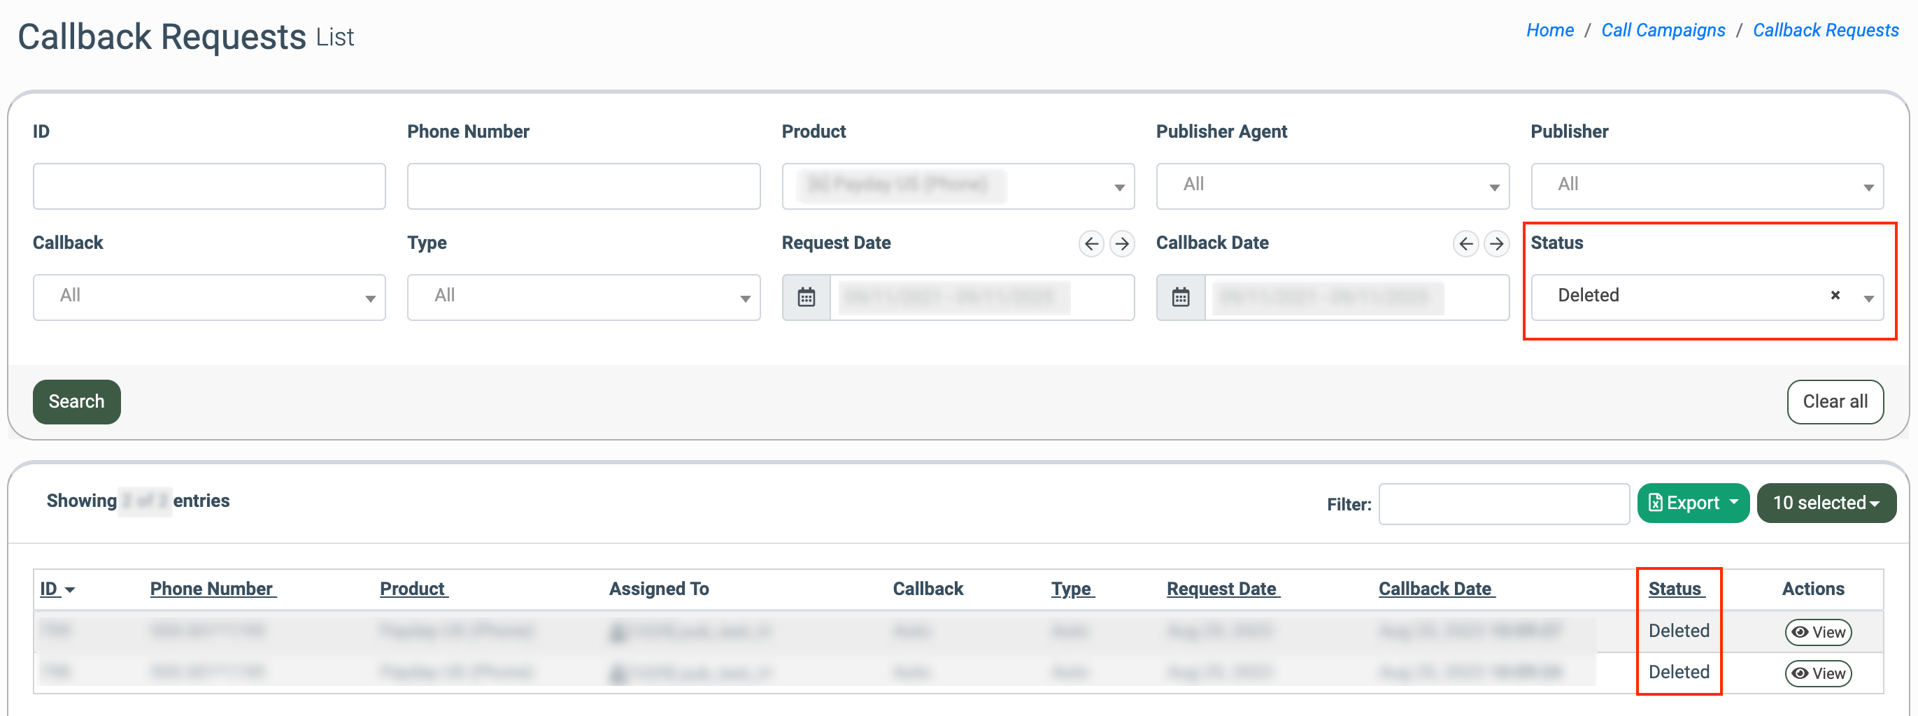Click Callback Date previous arrow icon
Screen dimensions: 1918x716
pos(1465,243)
